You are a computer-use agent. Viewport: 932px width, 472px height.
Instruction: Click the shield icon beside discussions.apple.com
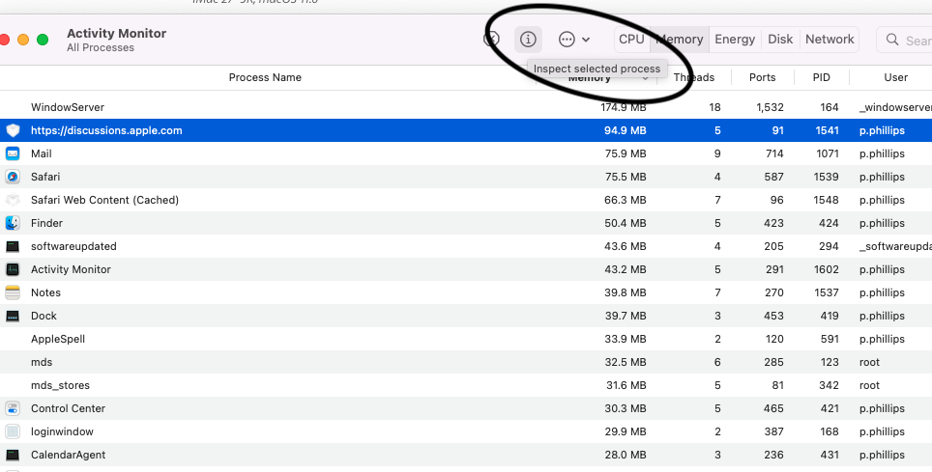click(13, 130)
